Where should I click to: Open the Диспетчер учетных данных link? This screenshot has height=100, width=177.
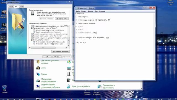click(x=50, y=62)
